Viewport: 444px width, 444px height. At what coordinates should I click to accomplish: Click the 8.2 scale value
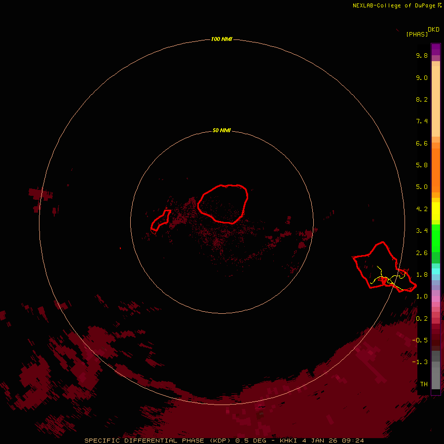[422, 99]
